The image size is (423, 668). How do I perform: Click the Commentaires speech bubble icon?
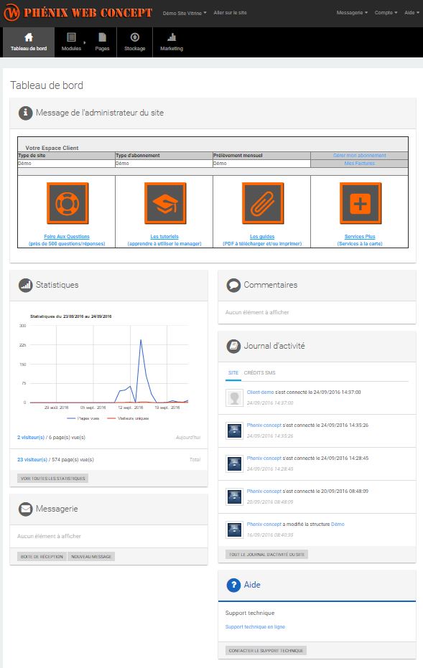[x=233, y=285]
